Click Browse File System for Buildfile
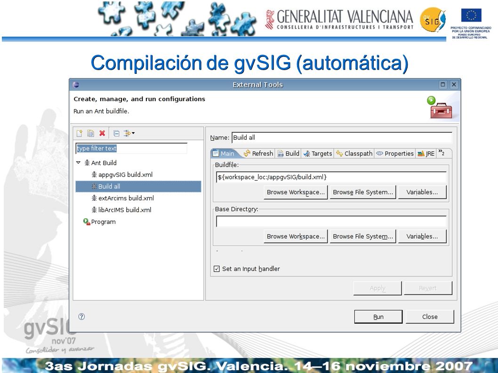The height and width of the screenshot is (373, 498). (x=363, y=192)
